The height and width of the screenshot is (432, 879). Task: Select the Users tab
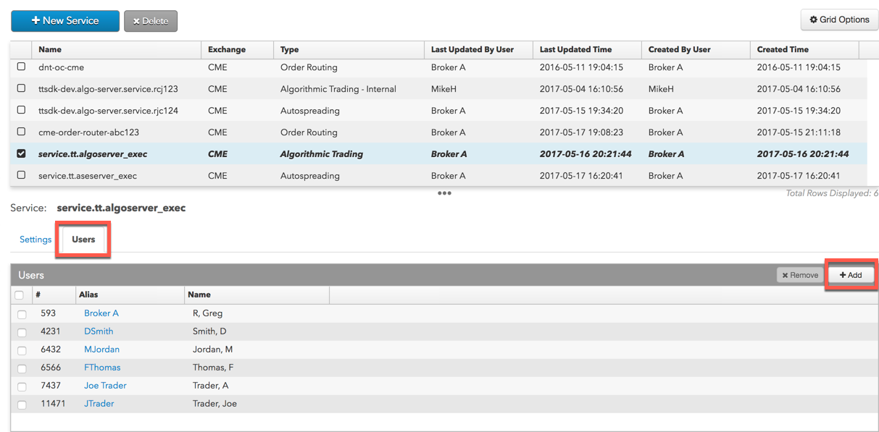pos(83,240)
